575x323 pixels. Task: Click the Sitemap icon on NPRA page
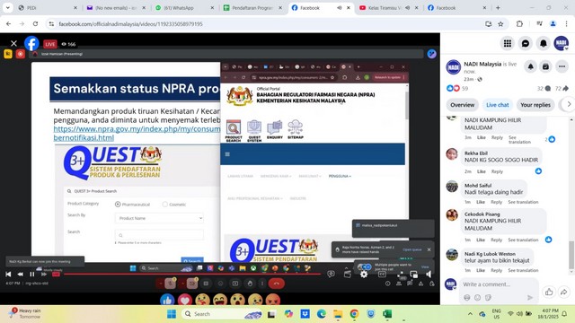coord(296,129)
